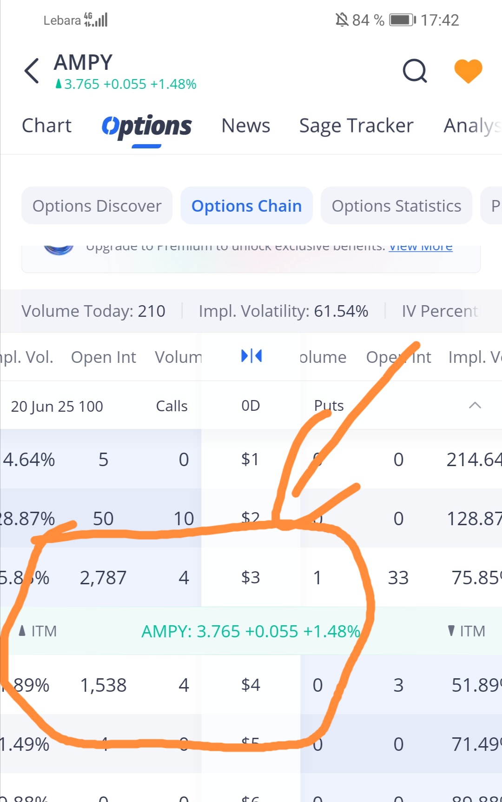Open the search magnifier icon
The image size is (502, 802).
click(415, 71)
